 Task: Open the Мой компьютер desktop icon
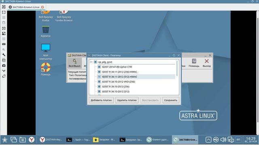pos(46,52)
